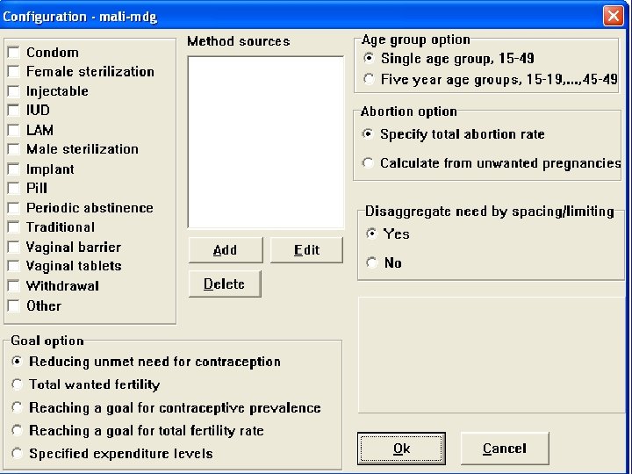Select Reaching a goal for contraceptive prevalence
Screen dimensions: 632x474
pyautogui.click(x=18, y=408)
